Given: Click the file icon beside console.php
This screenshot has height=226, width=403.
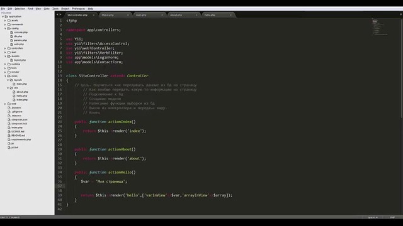Looking at the screenshot, I should pyautogui.click(x=11, y=32).
